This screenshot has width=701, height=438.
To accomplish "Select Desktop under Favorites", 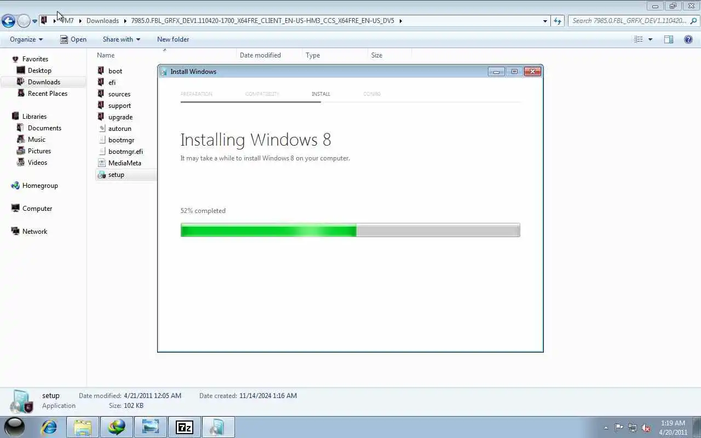I will pos(39,71).
